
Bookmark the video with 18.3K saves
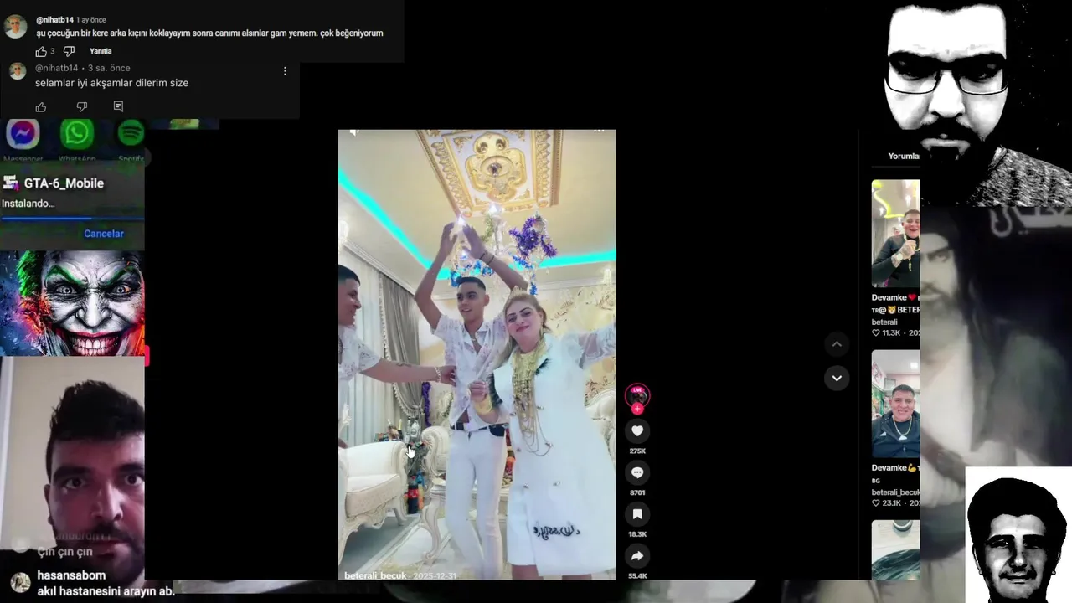coord(637,514)
